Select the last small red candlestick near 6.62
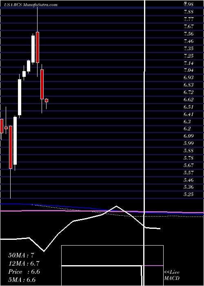The height and width of the screenshot is (286, 204). coord(47,101)
